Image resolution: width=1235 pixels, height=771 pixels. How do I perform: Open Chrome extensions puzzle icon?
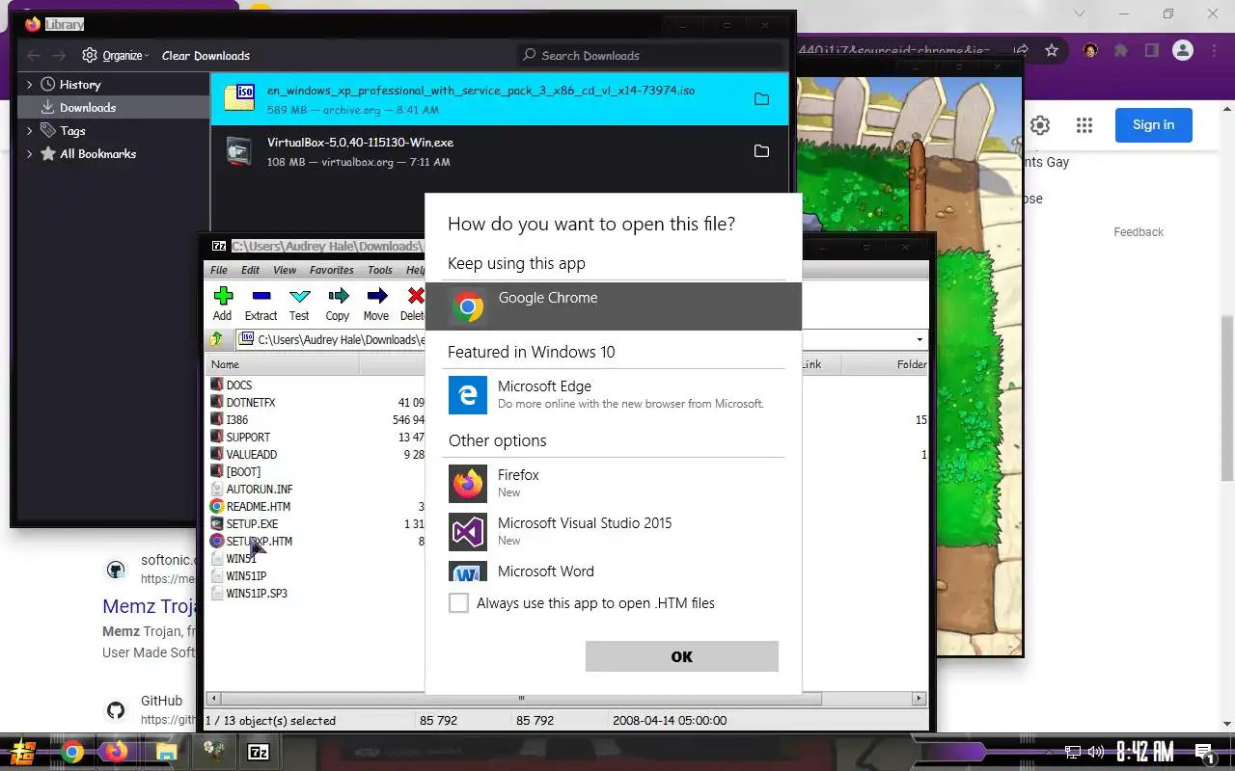tap(1120, 51)
